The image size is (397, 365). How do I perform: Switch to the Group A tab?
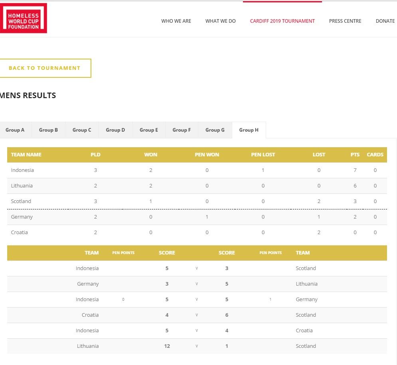click(x=15, y=130)
